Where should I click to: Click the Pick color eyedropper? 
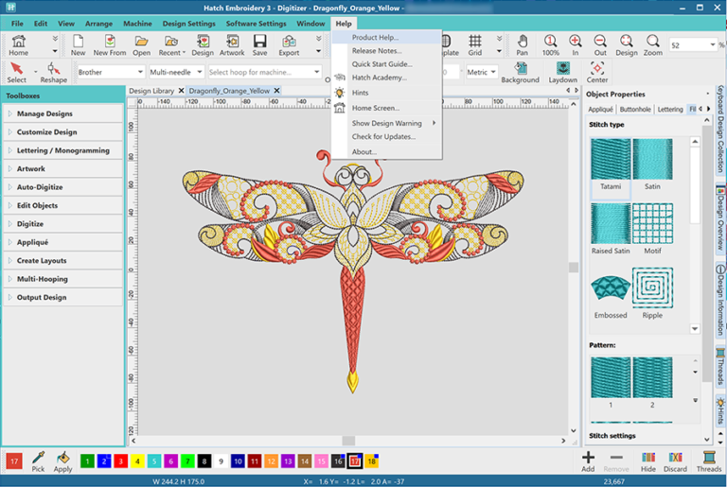[x=39, y=461]
